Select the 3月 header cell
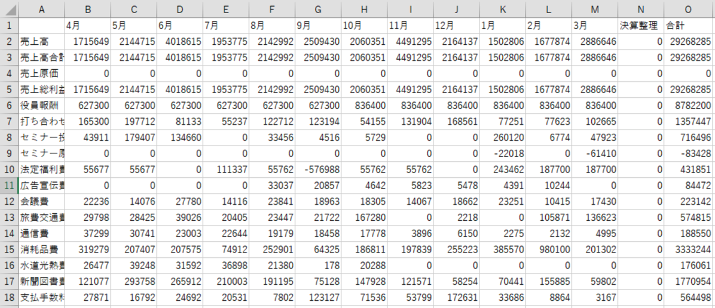Screen dimensions: 715x308 (x=595, y=25)
